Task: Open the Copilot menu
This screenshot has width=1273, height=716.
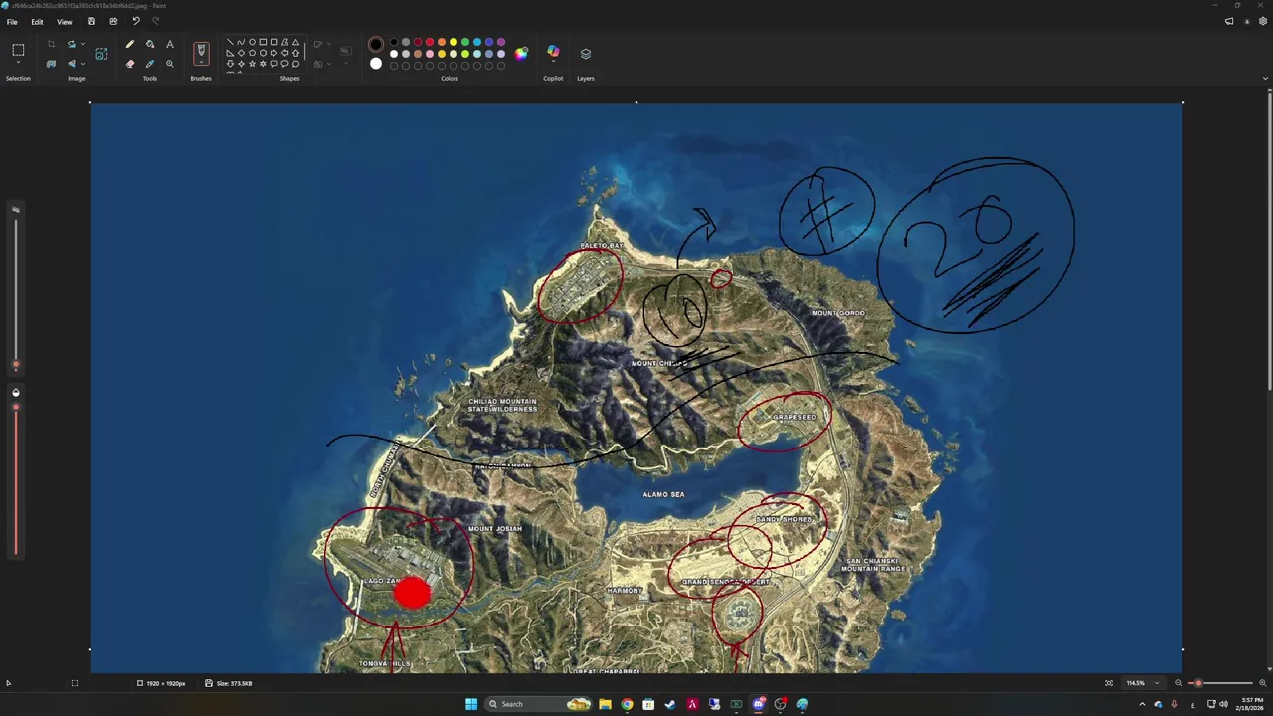Action: click(x=553, y=52)
